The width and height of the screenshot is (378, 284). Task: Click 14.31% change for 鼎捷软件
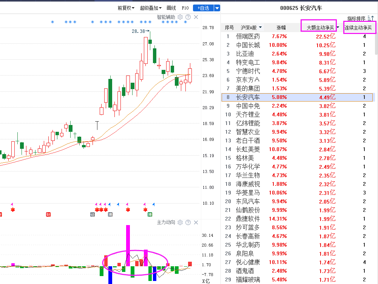click(x=278, y=219)
